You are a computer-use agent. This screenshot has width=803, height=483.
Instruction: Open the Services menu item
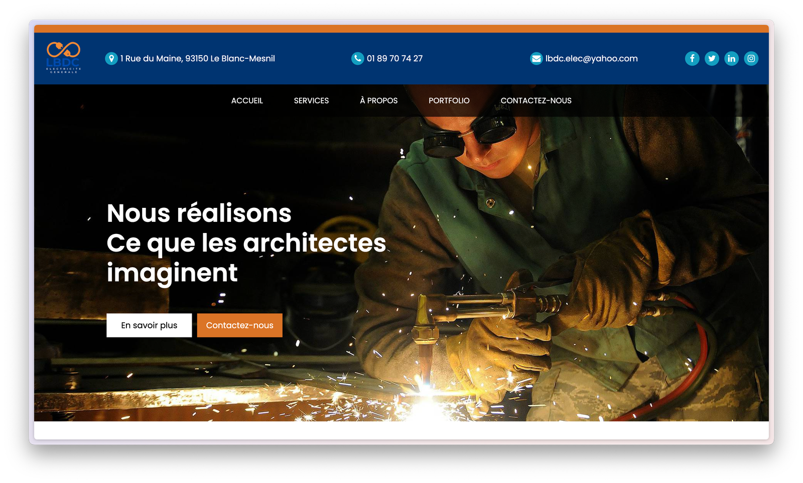(x=311, y=101)
